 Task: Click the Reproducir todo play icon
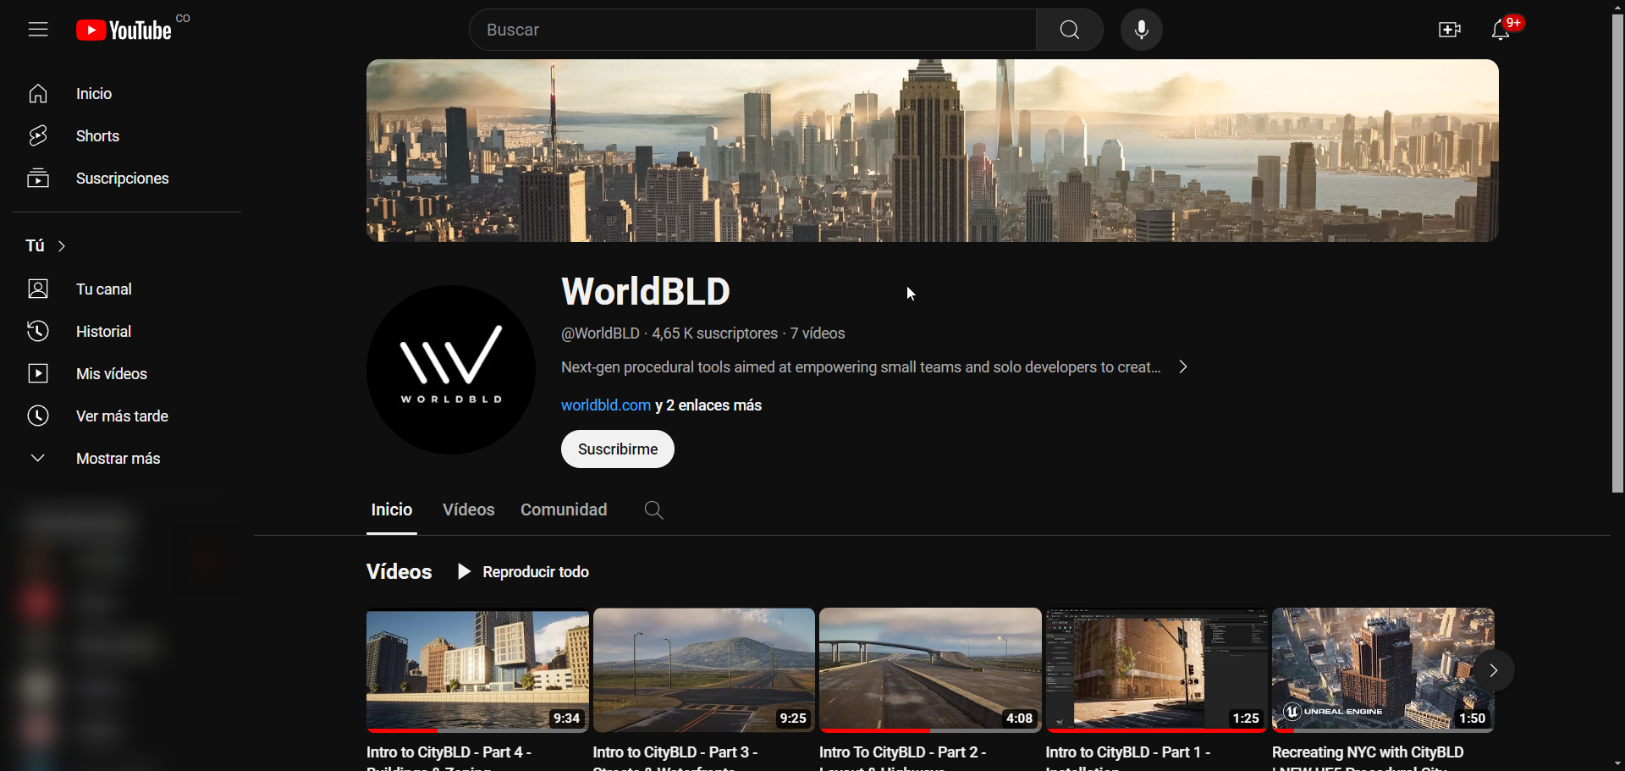[x=464, y=572]
